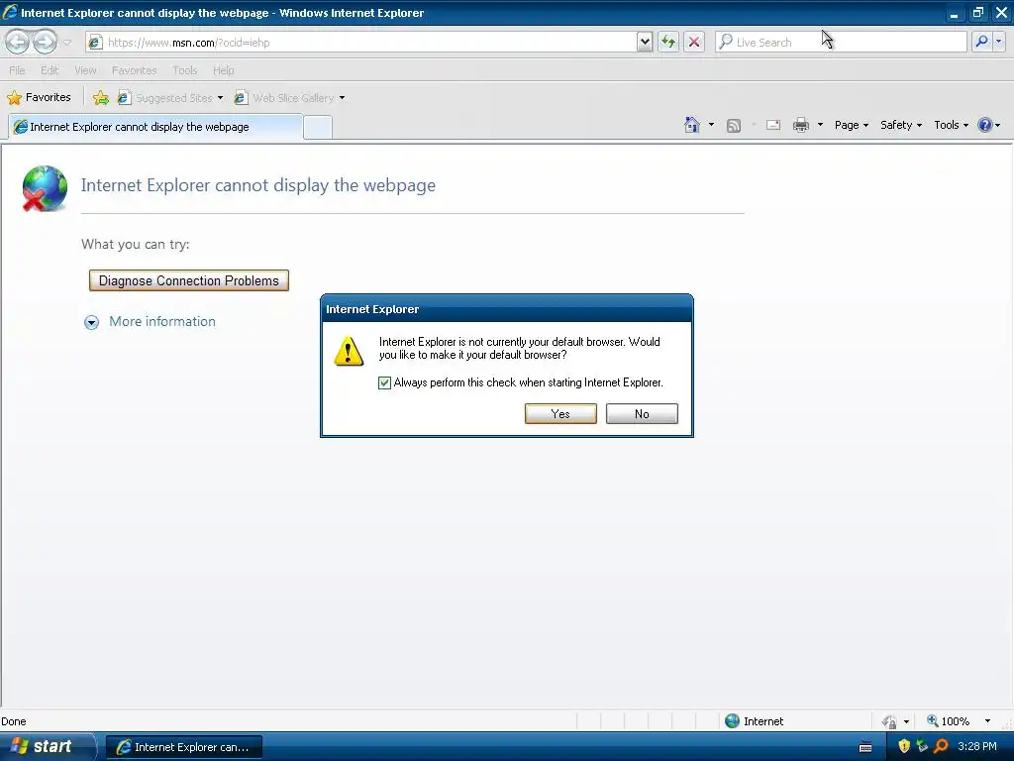Click the Forward navigation arrow

pos(45,42)
